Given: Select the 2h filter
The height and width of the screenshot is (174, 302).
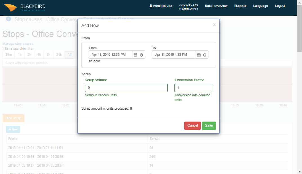Looking at the screenshot, I should tap(29, 55).
